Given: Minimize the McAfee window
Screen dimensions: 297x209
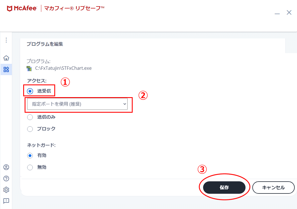Looking at the screenshot, I should pyautogui.click(x=277, y=14).
